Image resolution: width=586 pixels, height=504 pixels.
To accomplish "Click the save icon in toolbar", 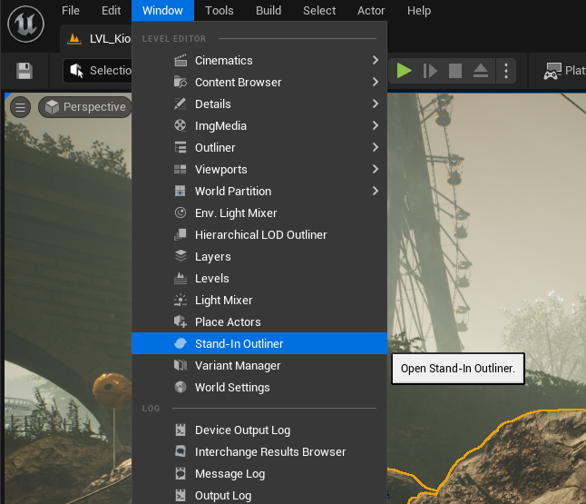I will [x=24, y=71].
